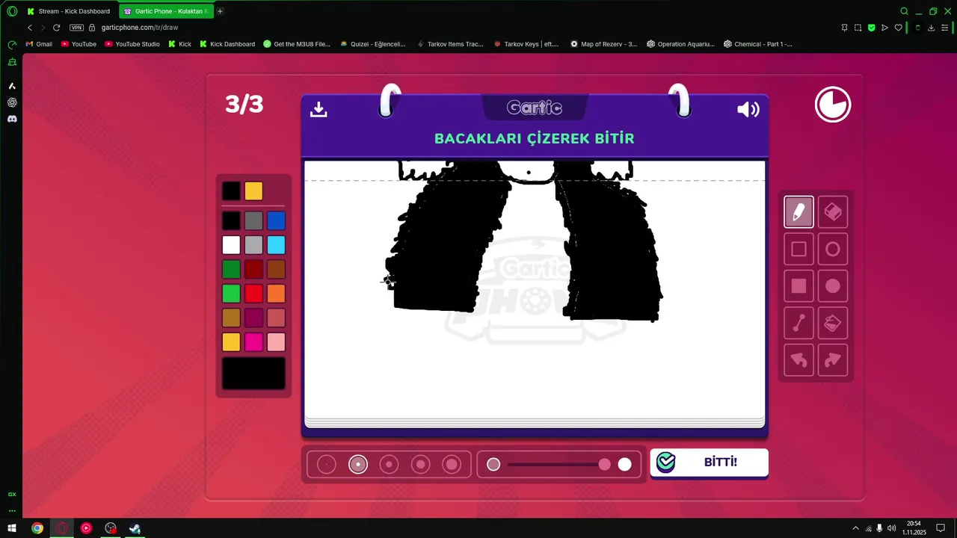The width and height of the screenshot is (957, 538).
Task: Pick the white palette swatch
Action: pyautogui.click(x=231, y=245)
